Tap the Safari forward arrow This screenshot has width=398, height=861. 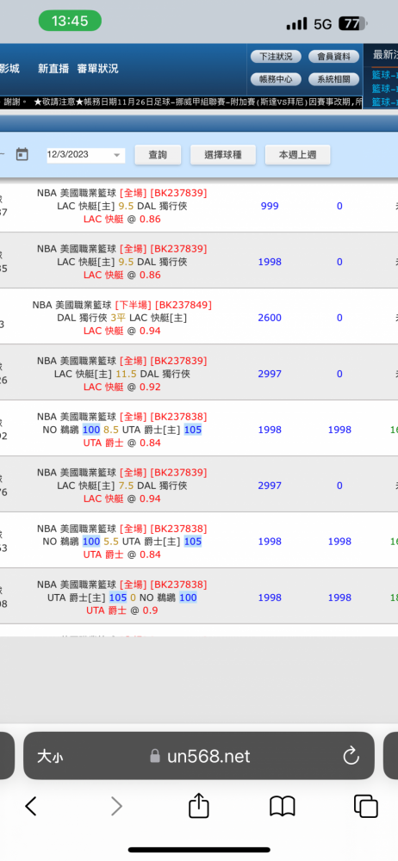coord(116,806)
